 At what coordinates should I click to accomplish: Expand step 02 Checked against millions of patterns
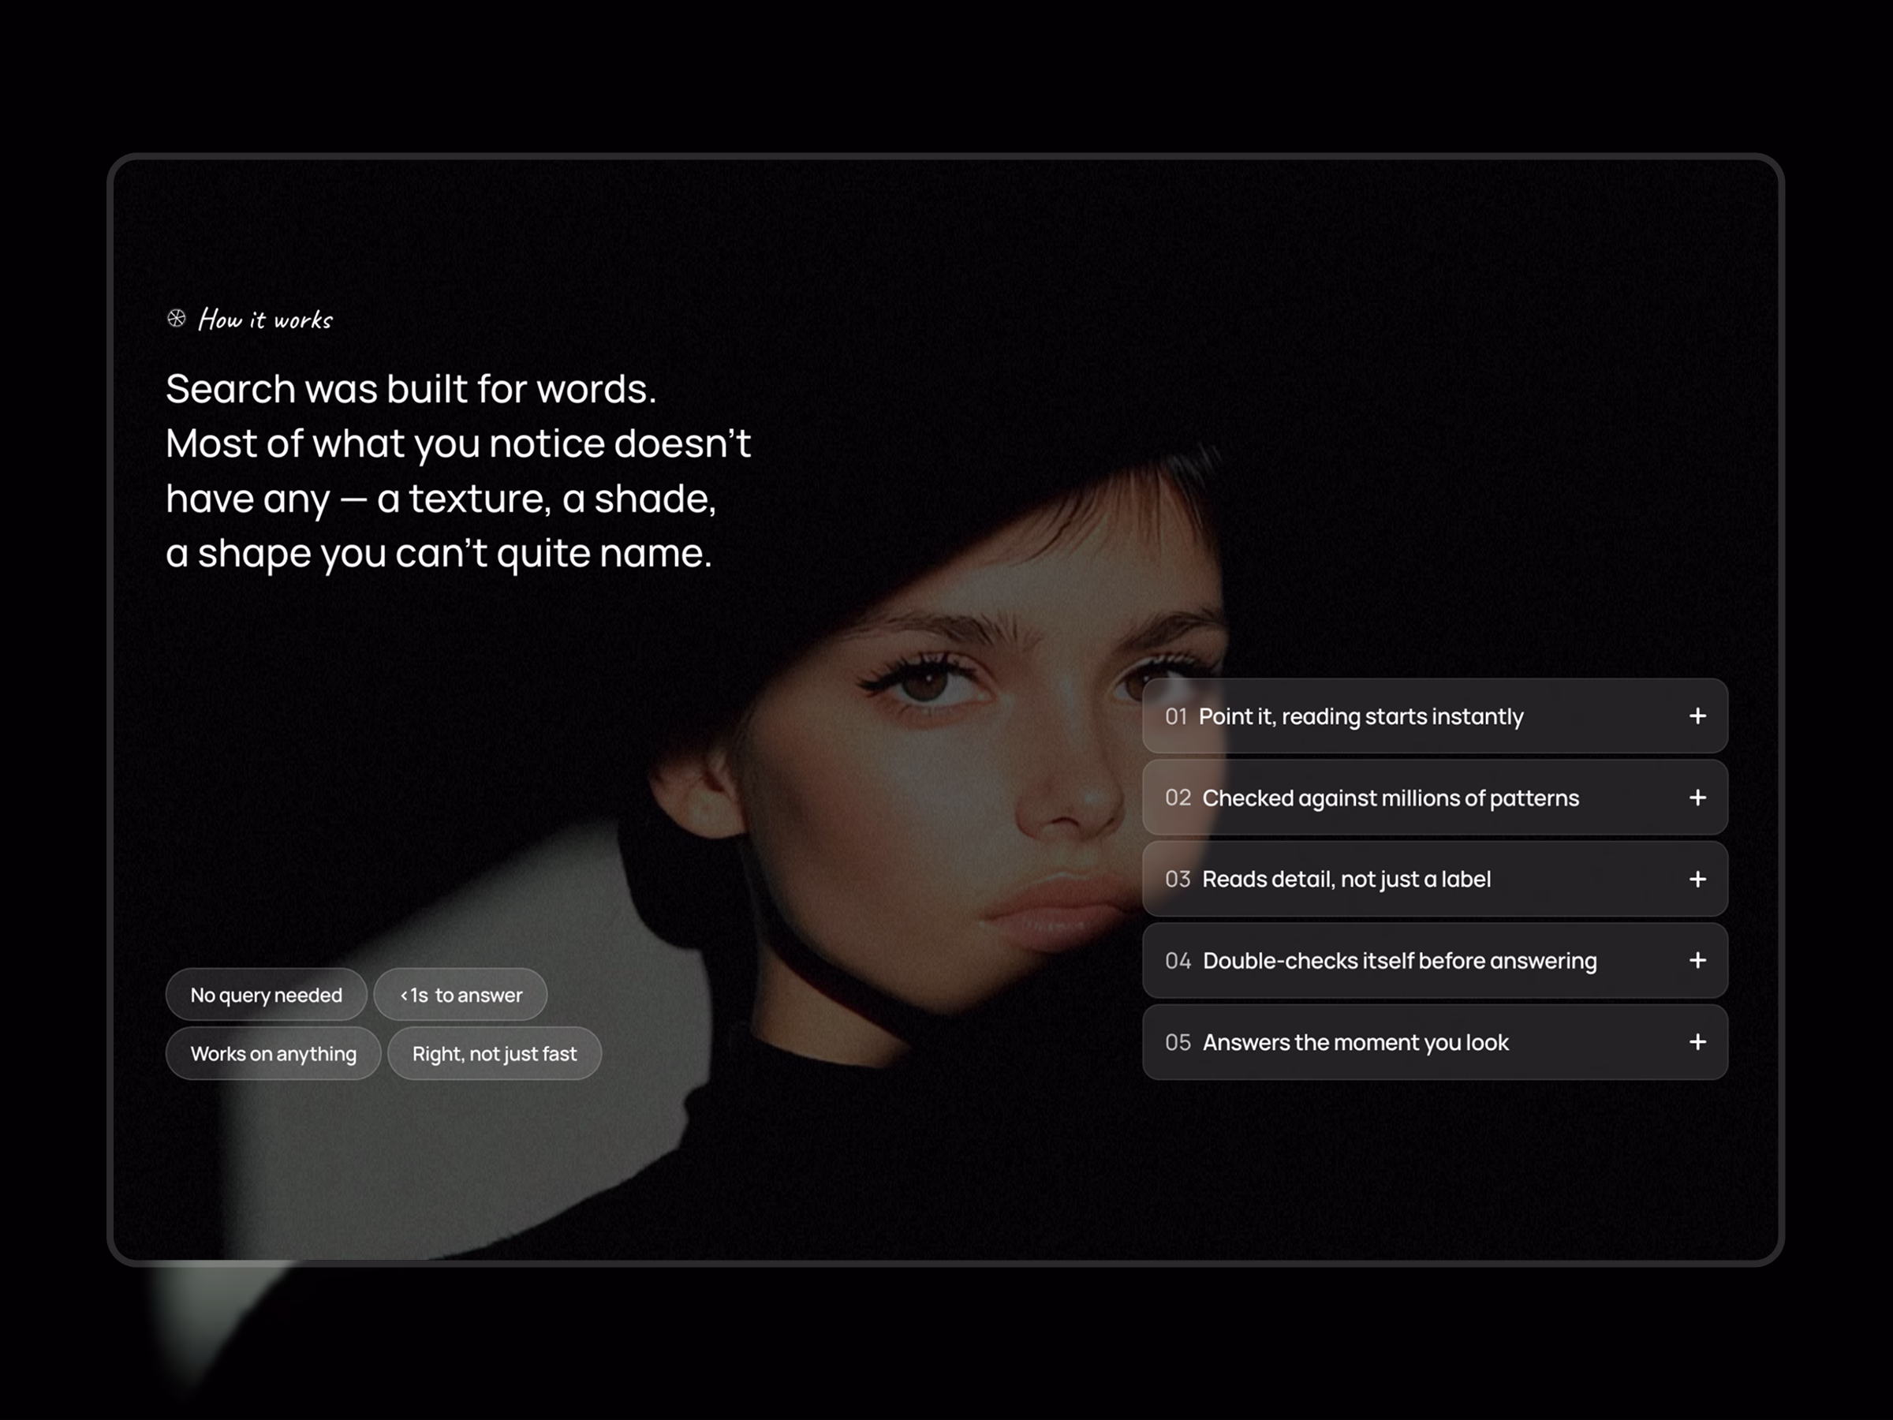pyautogui.click(x=1436, y=798)
